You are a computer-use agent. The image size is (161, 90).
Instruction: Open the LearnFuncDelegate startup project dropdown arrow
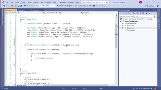pos(73,6)
